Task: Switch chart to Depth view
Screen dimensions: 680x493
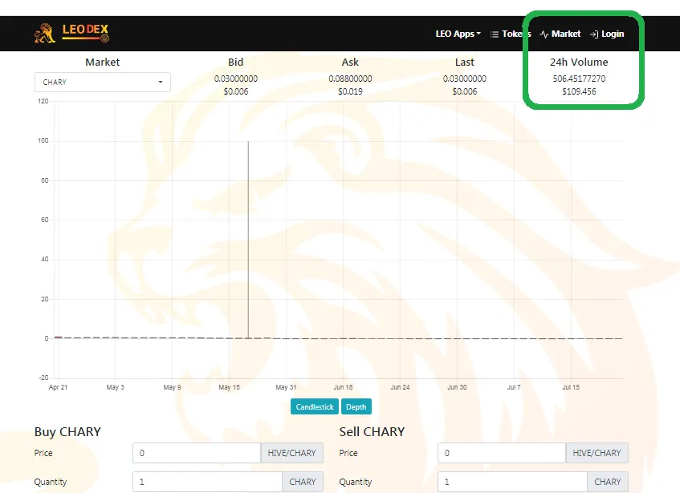Action: [x=356, y=407]
